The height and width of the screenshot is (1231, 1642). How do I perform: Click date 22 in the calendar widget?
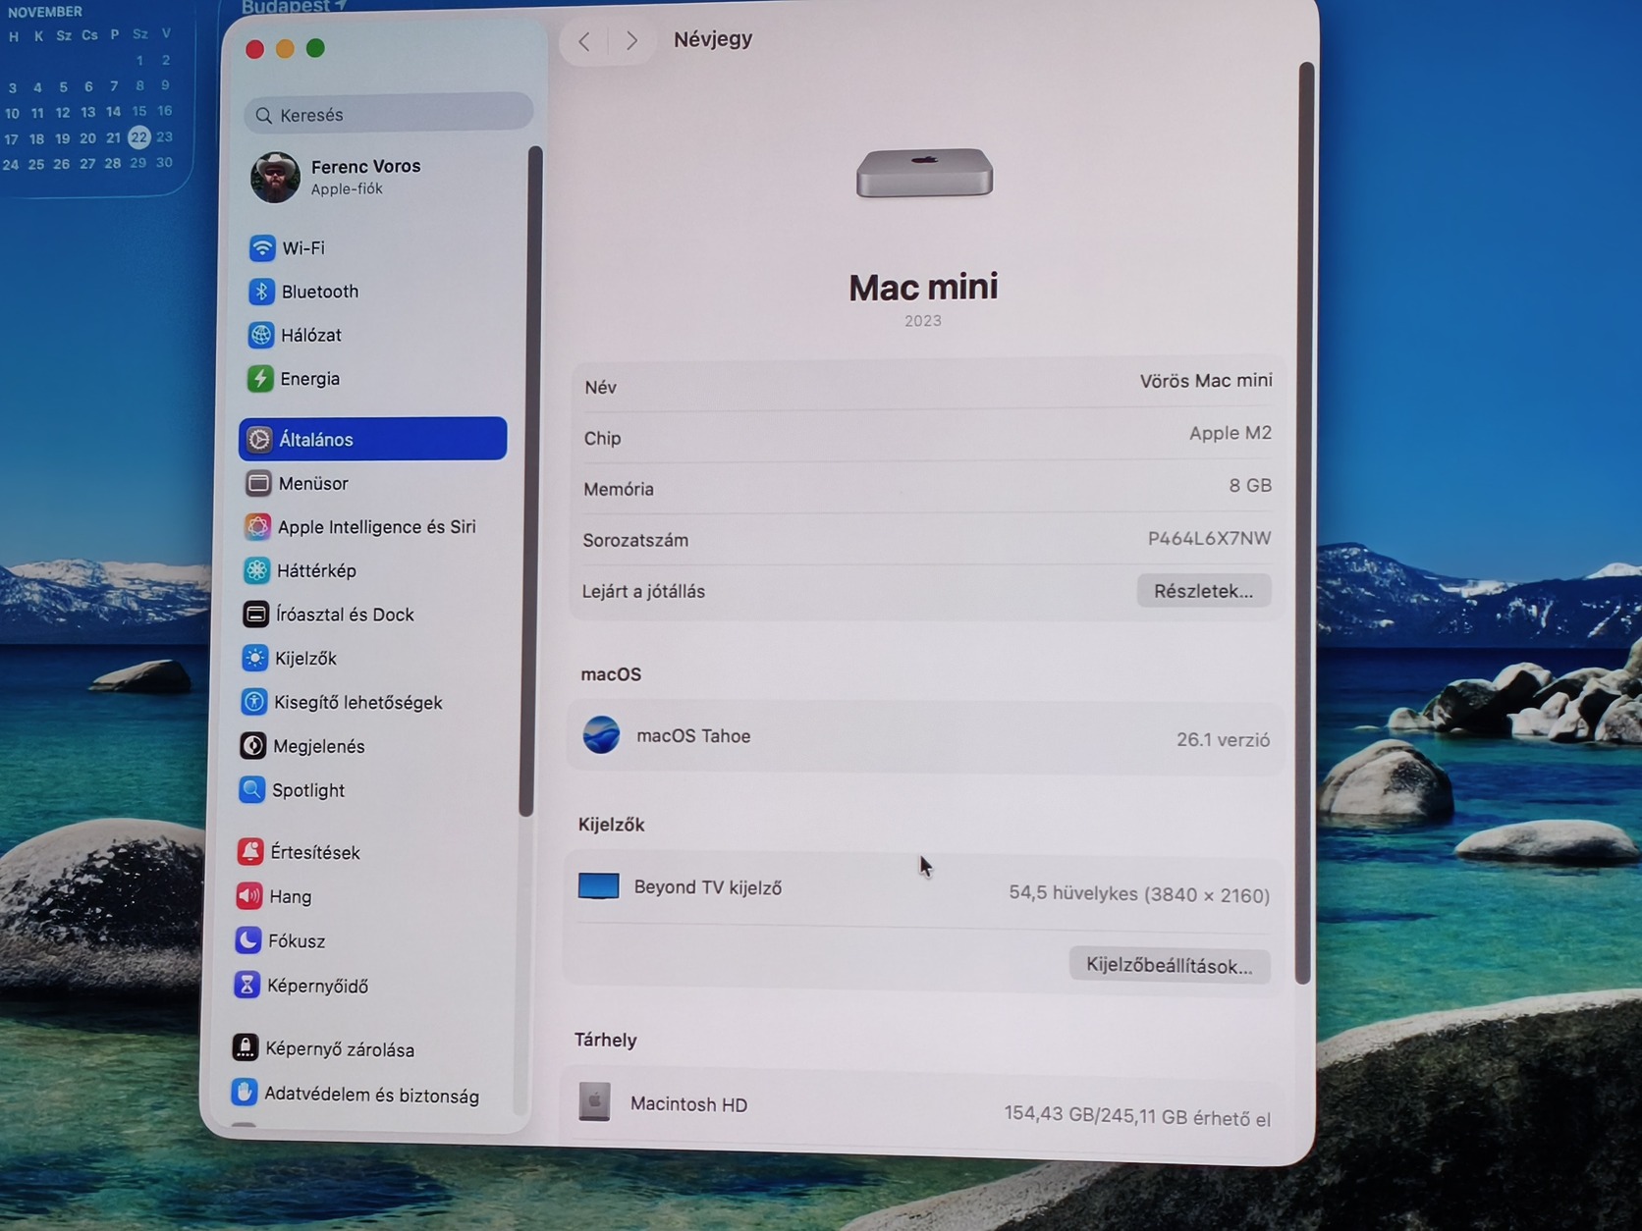click(139, 137)
